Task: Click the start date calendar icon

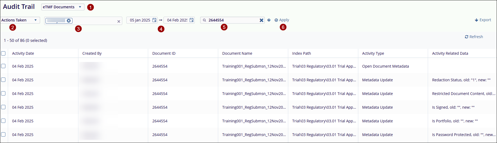Action: tap(154, 20)
